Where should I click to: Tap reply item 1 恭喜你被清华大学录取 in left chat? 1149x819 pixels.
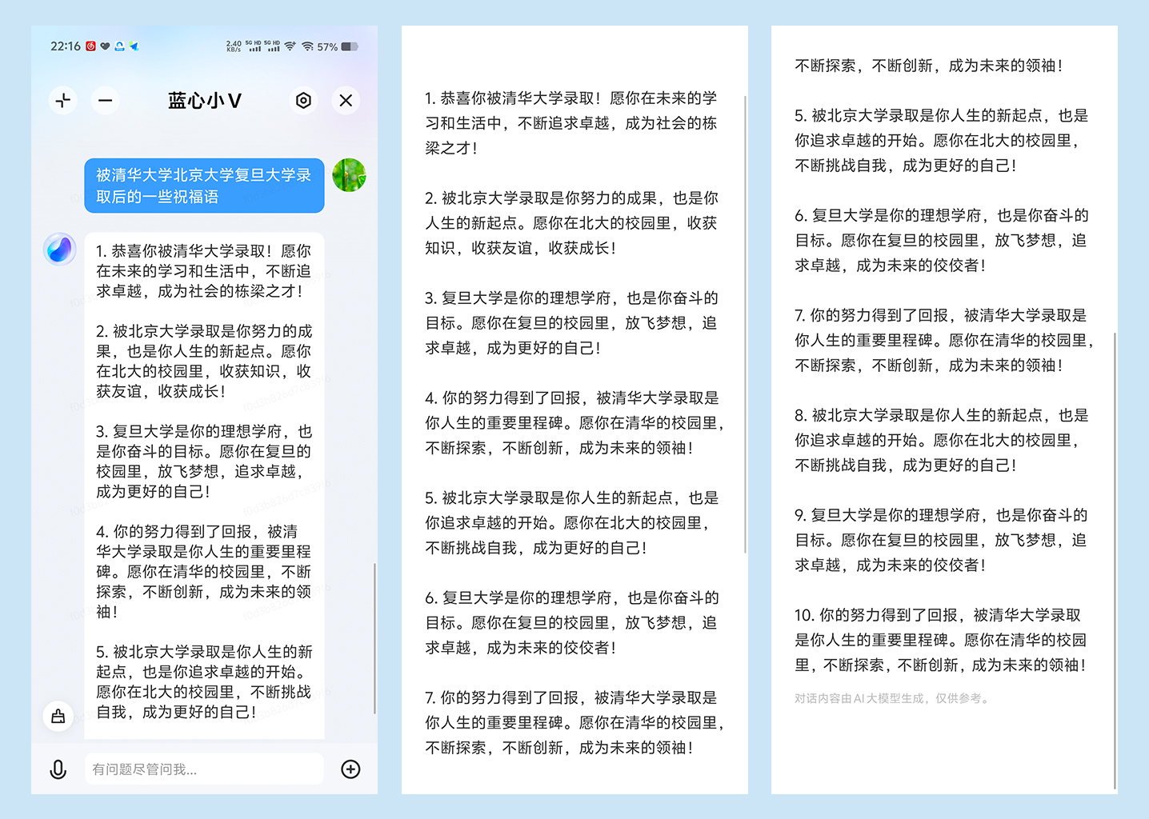[x=204, y=271]
